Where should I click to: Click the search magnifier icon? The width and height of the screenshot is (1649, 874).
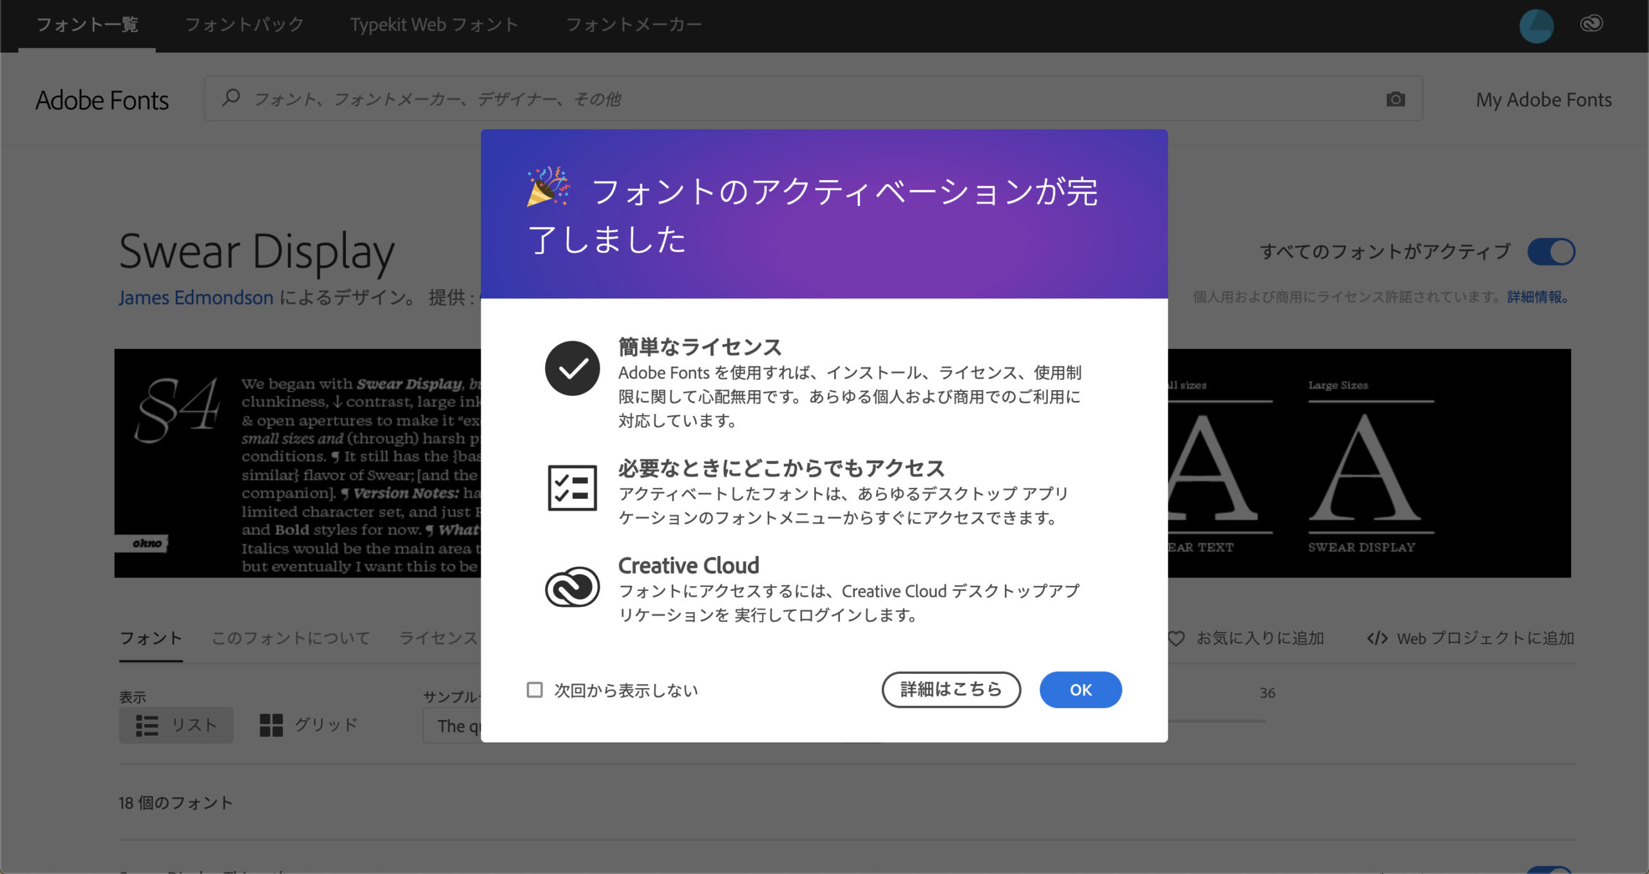point(231,98)
